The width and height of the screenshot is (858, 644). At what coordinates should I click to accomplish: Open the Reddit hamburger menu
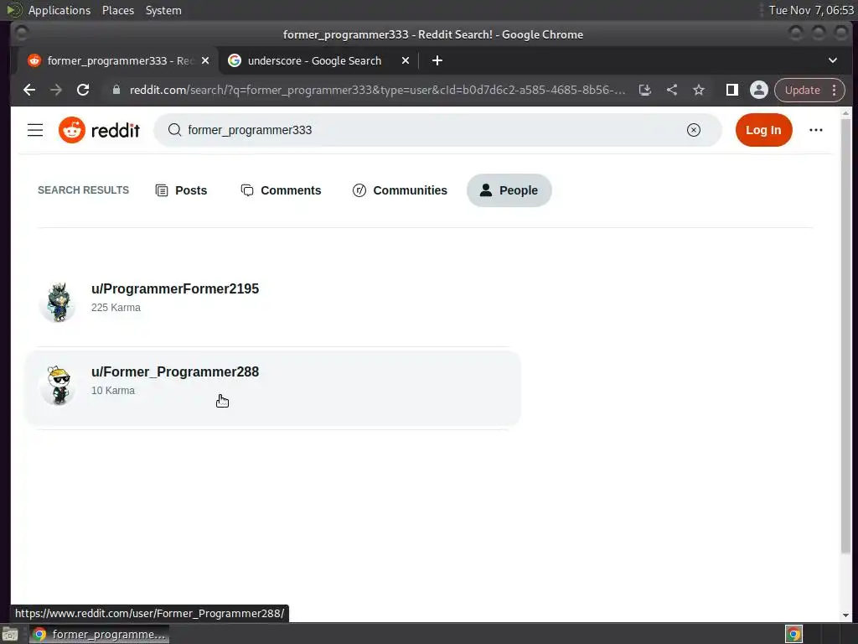pos(35,130)
